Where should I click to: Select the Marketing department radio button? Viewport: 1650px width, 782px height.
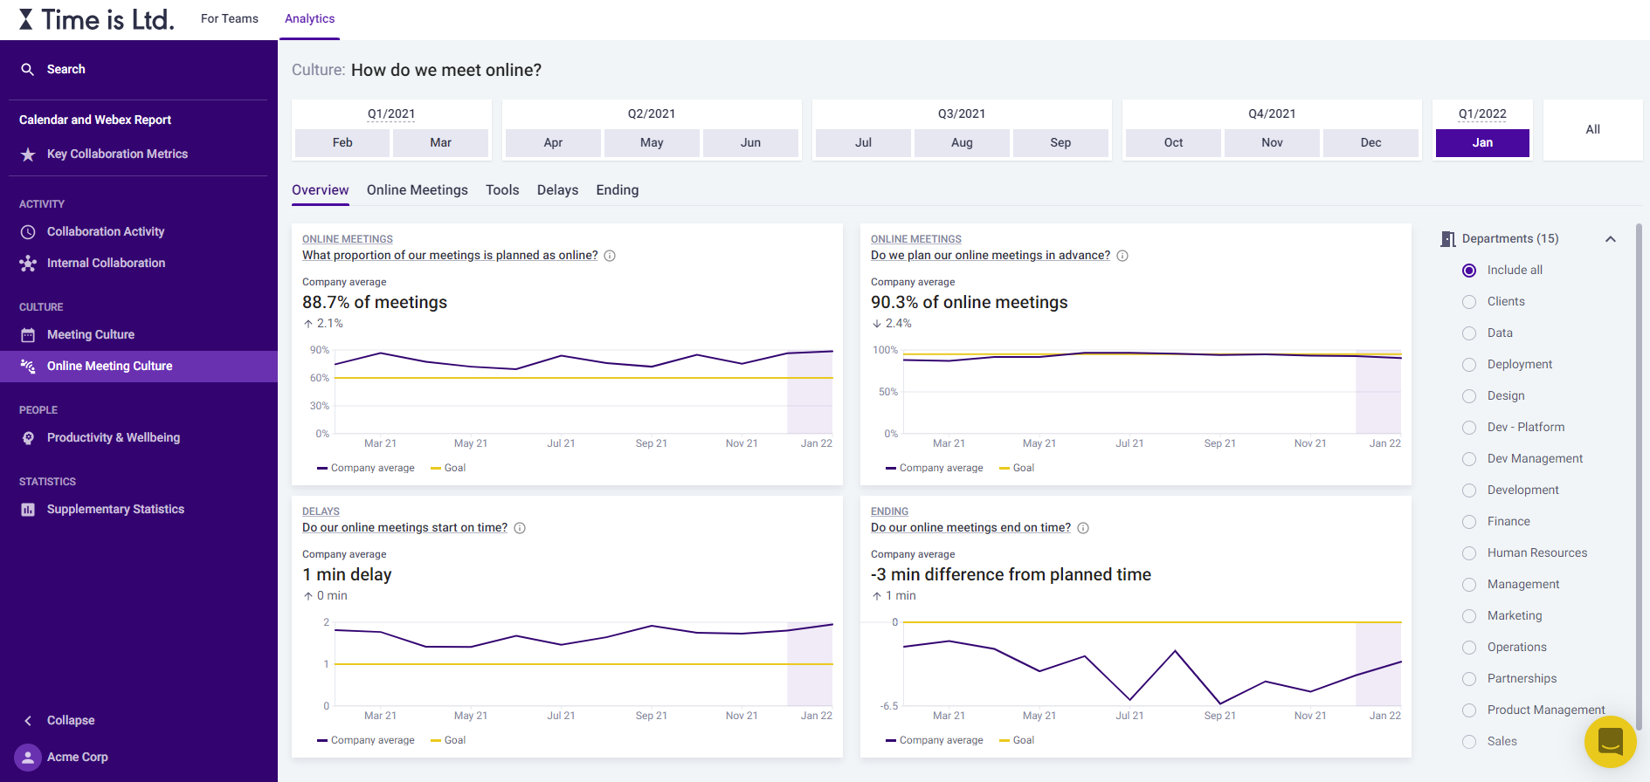1469,616
